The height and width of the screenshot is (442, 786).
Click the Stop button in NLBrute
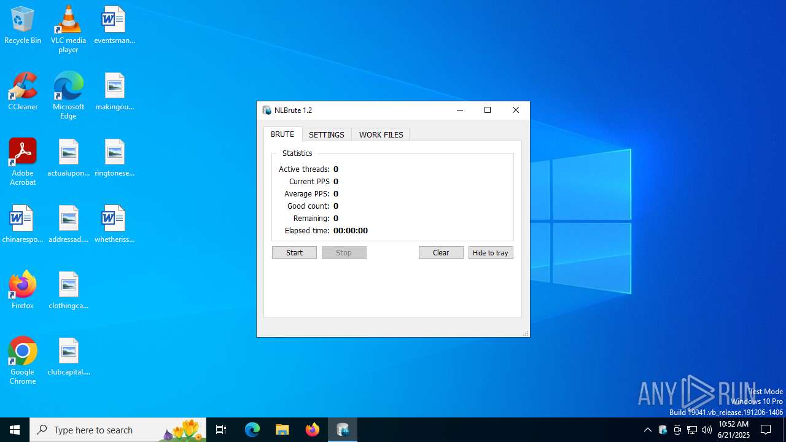[344, 252]
